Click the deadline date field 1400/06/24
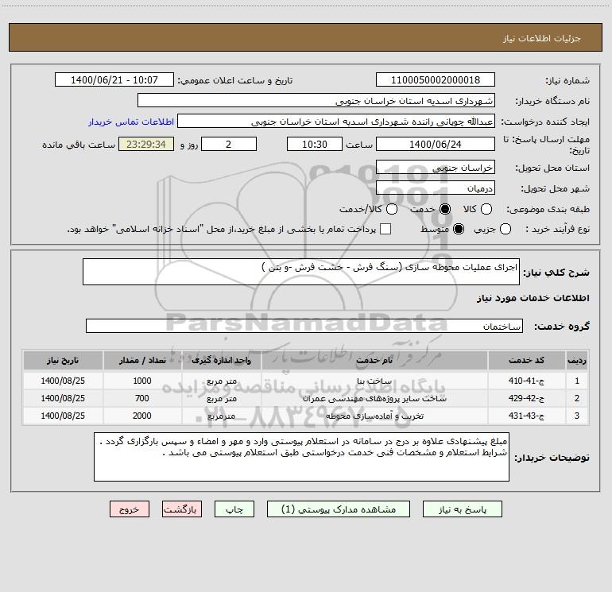Image resolution: width=612 pixels, height=592 pixels. click(436, 144)
